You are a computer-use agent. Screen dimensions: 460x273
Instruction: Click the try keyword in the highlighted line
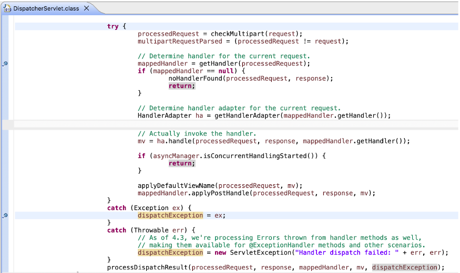(x=113, y=26)
